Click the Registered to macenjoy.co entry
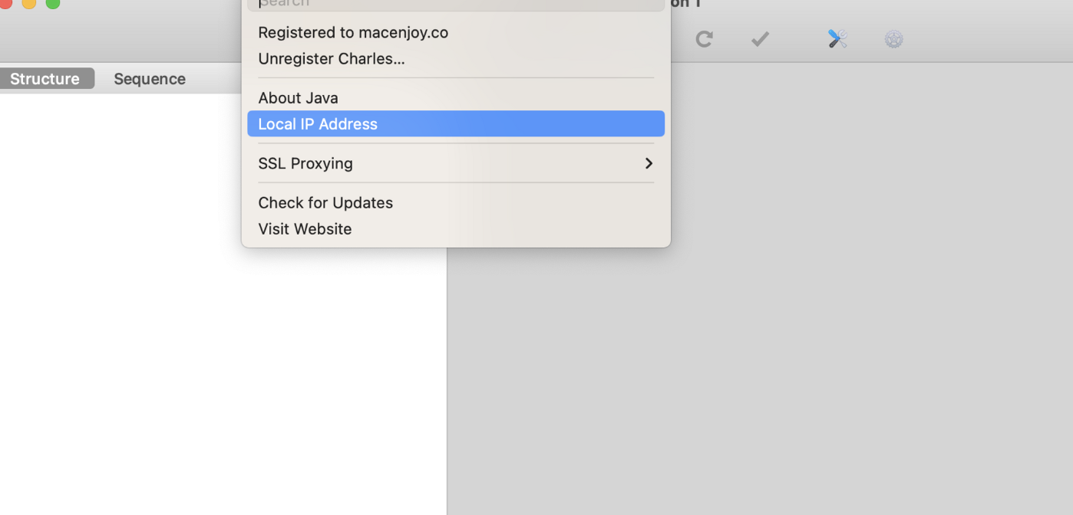Screen dimensions: 1073x515 (x=353, y=32)
